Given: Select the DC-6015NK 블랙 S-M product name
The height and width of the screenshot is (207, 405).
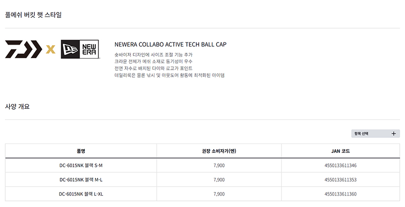Looking at the screenshot, I should click(x=81, y=166).
